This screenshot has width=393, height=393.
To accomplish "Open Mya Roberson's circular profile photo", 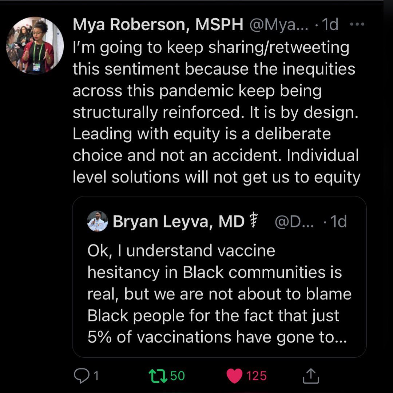I will tap(35, 45).
